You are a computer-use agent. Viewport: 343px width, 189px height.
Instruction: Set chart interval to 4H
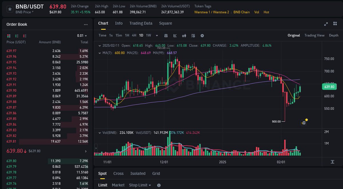tap(134, 35)
